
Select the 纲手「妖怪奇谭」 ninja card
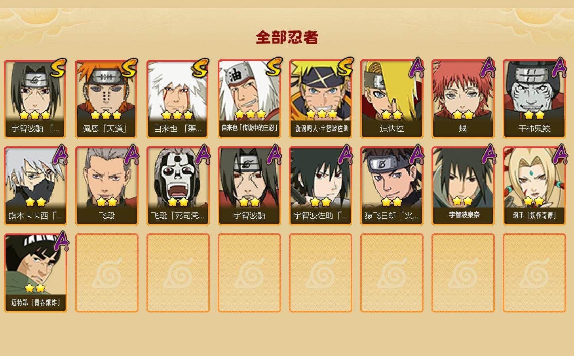coord(534,186)
